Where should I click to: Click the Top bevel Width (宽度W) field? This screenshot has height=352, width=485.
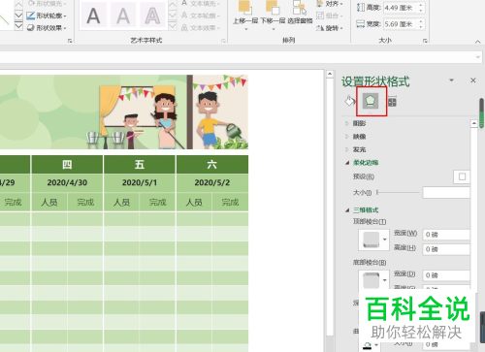(446, 235)
